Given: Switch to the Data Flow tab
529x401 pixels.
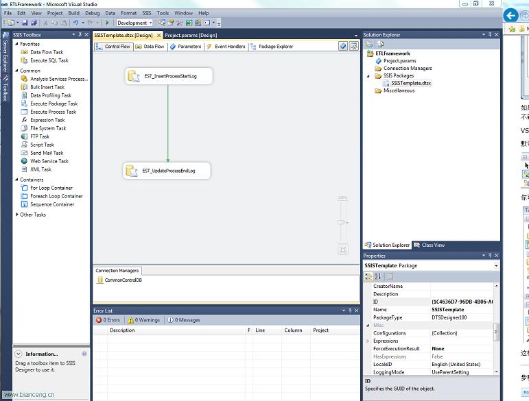Looking at the screenshot, I should [150, 47].
